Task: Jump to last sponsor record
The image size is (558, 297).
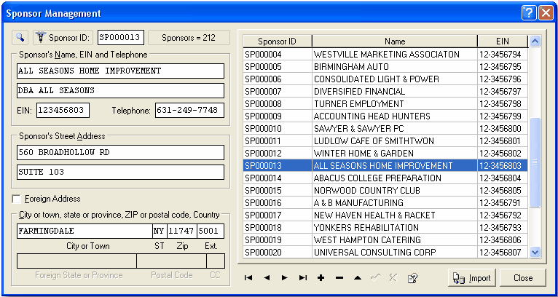Action: click(x=303, y=278)
